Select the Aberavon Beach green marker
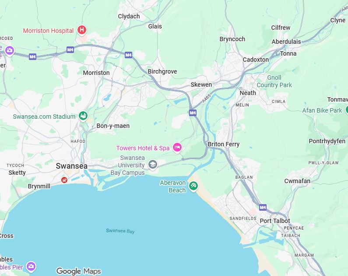This screenshot has height=276, width=348. click(193, 186)
